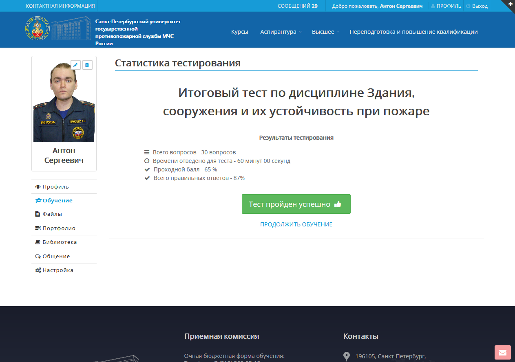Viewport: 515px width, 362px height.
Task: Open Переподготовка и повышение квалификации
Action: click(413, 32)
